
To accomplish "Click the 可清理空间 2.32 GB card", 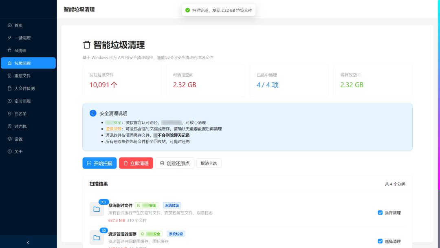I will [x=205, y=81].
